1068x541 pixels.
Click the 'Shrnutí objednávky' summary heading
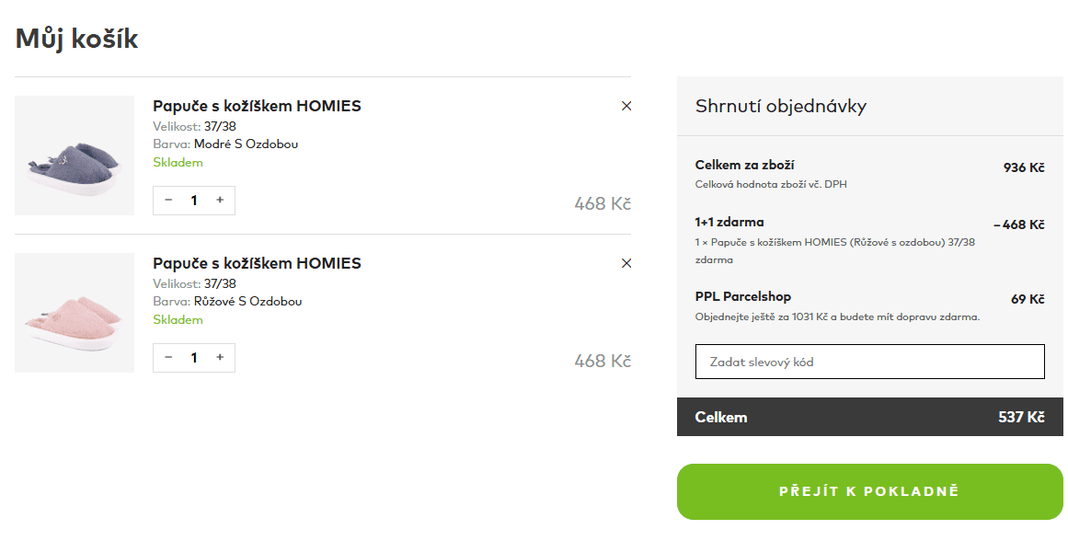tap(781, 106)
